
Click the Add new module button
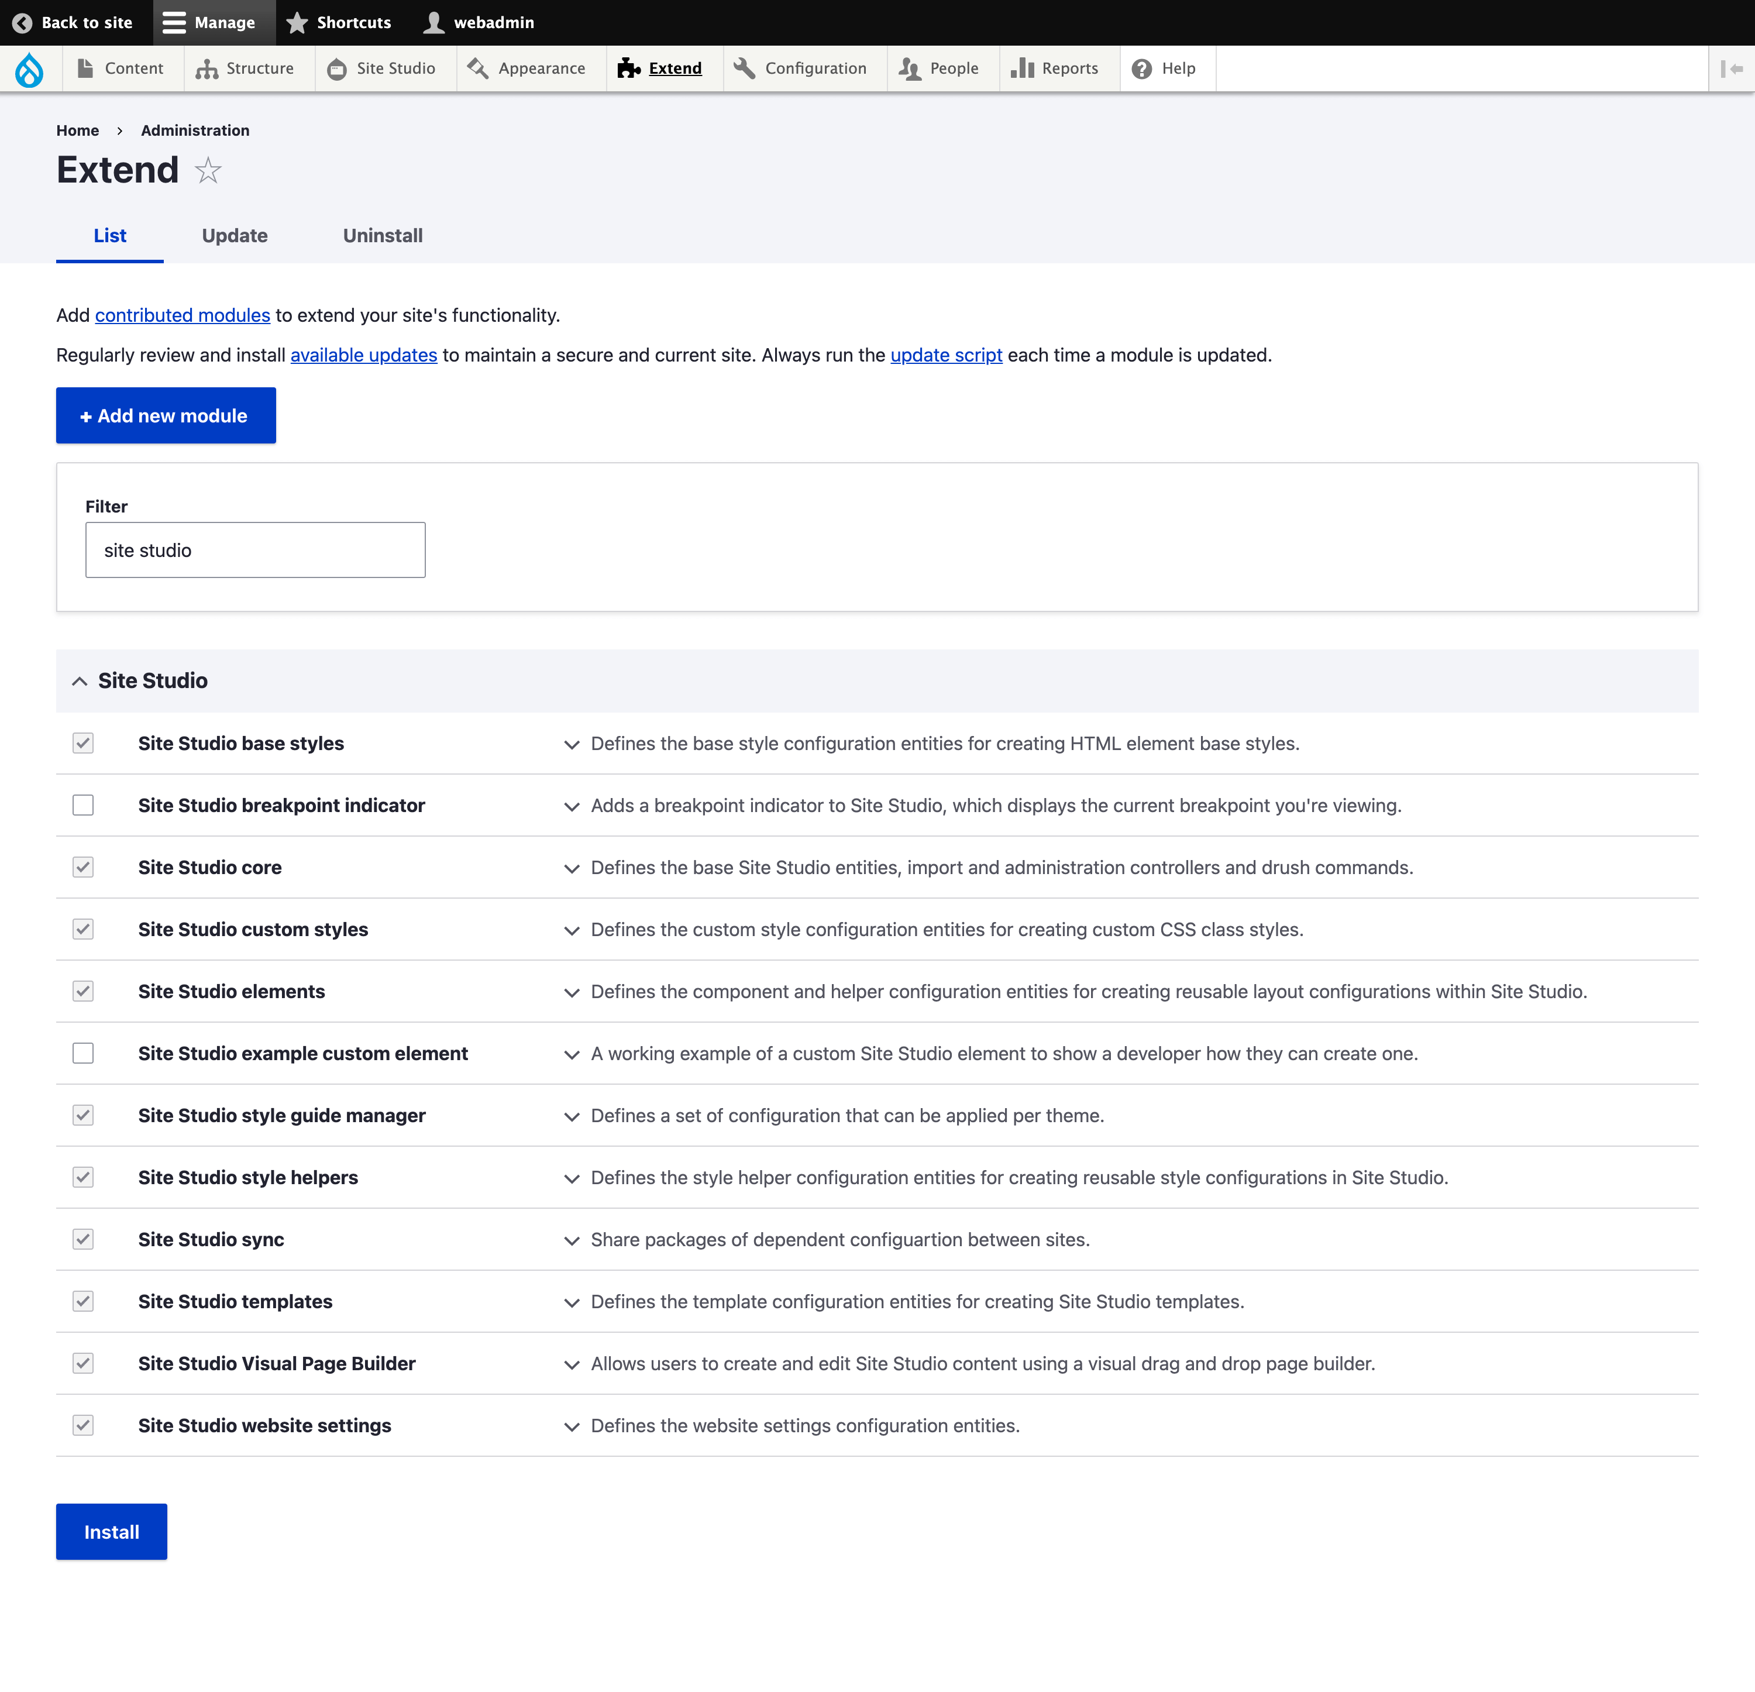click(x=166, y=415)
